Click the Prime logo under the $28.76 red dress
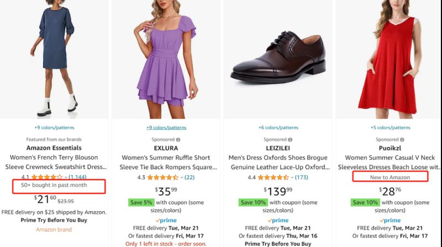The image size is (442, 247). click(x=391, y=221)
